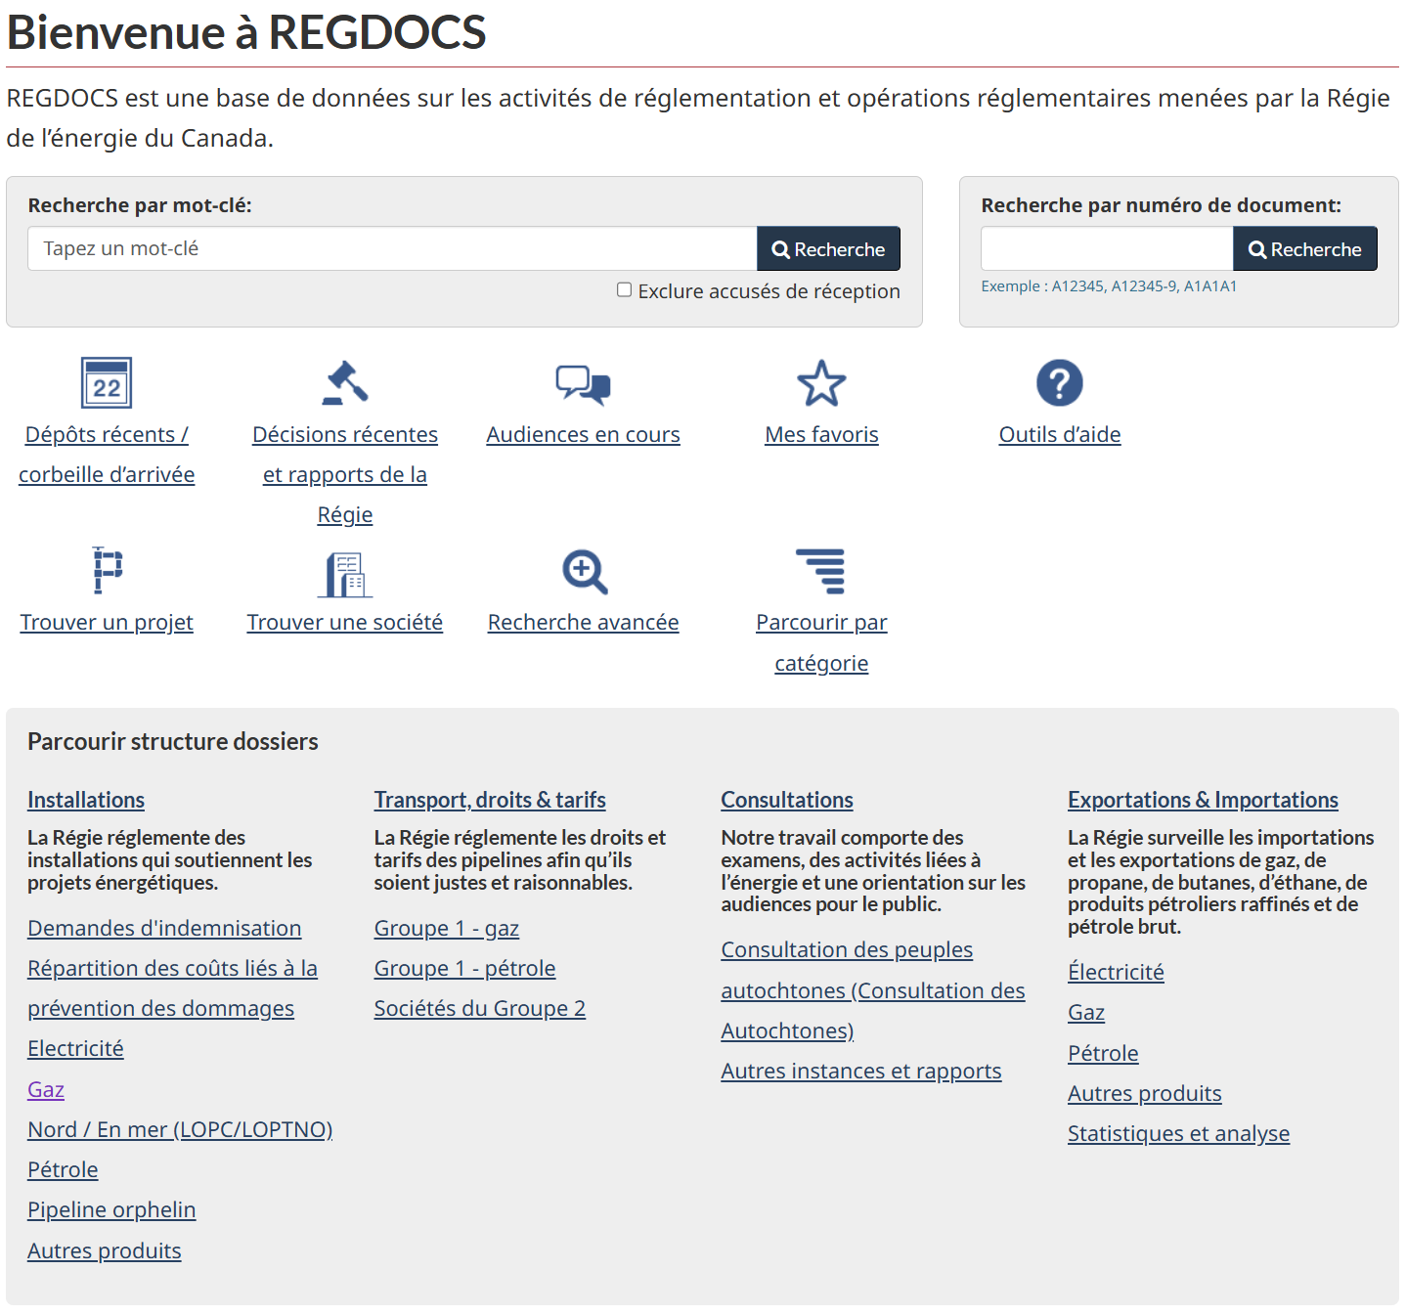The image size is (1406, 1314).
Task: Open the stacked bars category icon
Action: (821, 571)
